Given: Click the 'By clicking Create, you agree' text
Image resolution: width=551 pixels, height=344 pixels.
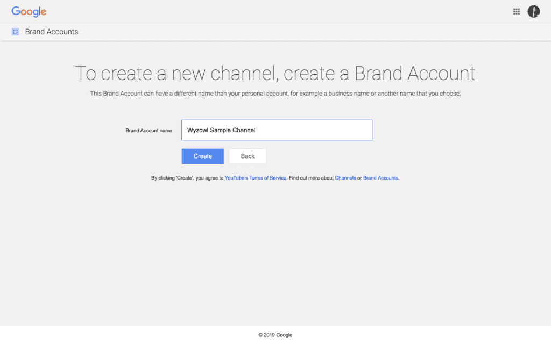Looking at the screenshot, I should click(x=187, y=178).
